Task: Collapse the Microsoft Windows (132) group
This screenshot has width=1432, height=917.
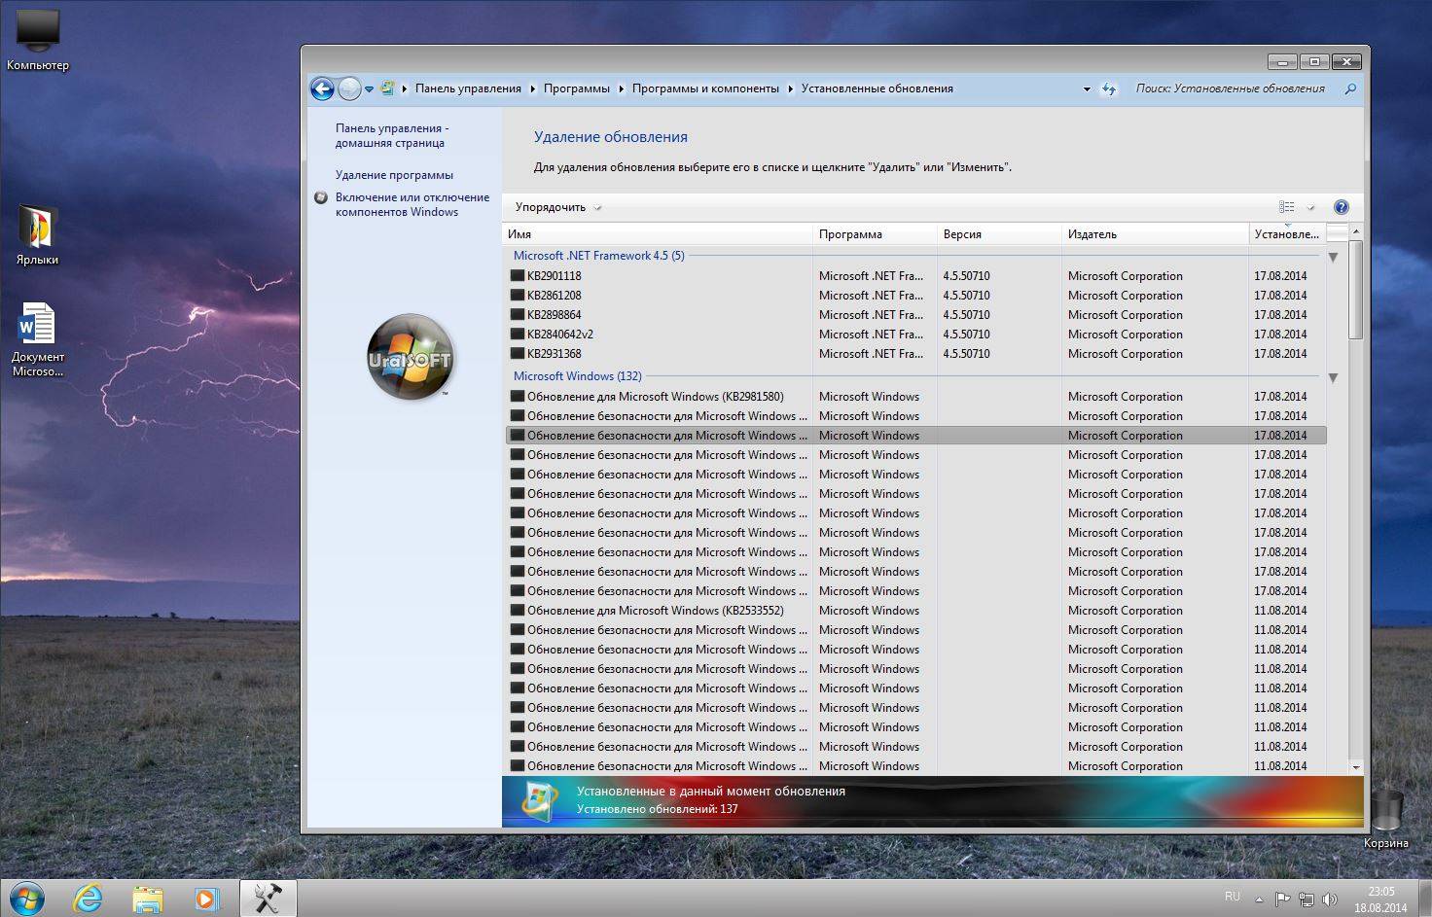Action: tap(1333, 377)
